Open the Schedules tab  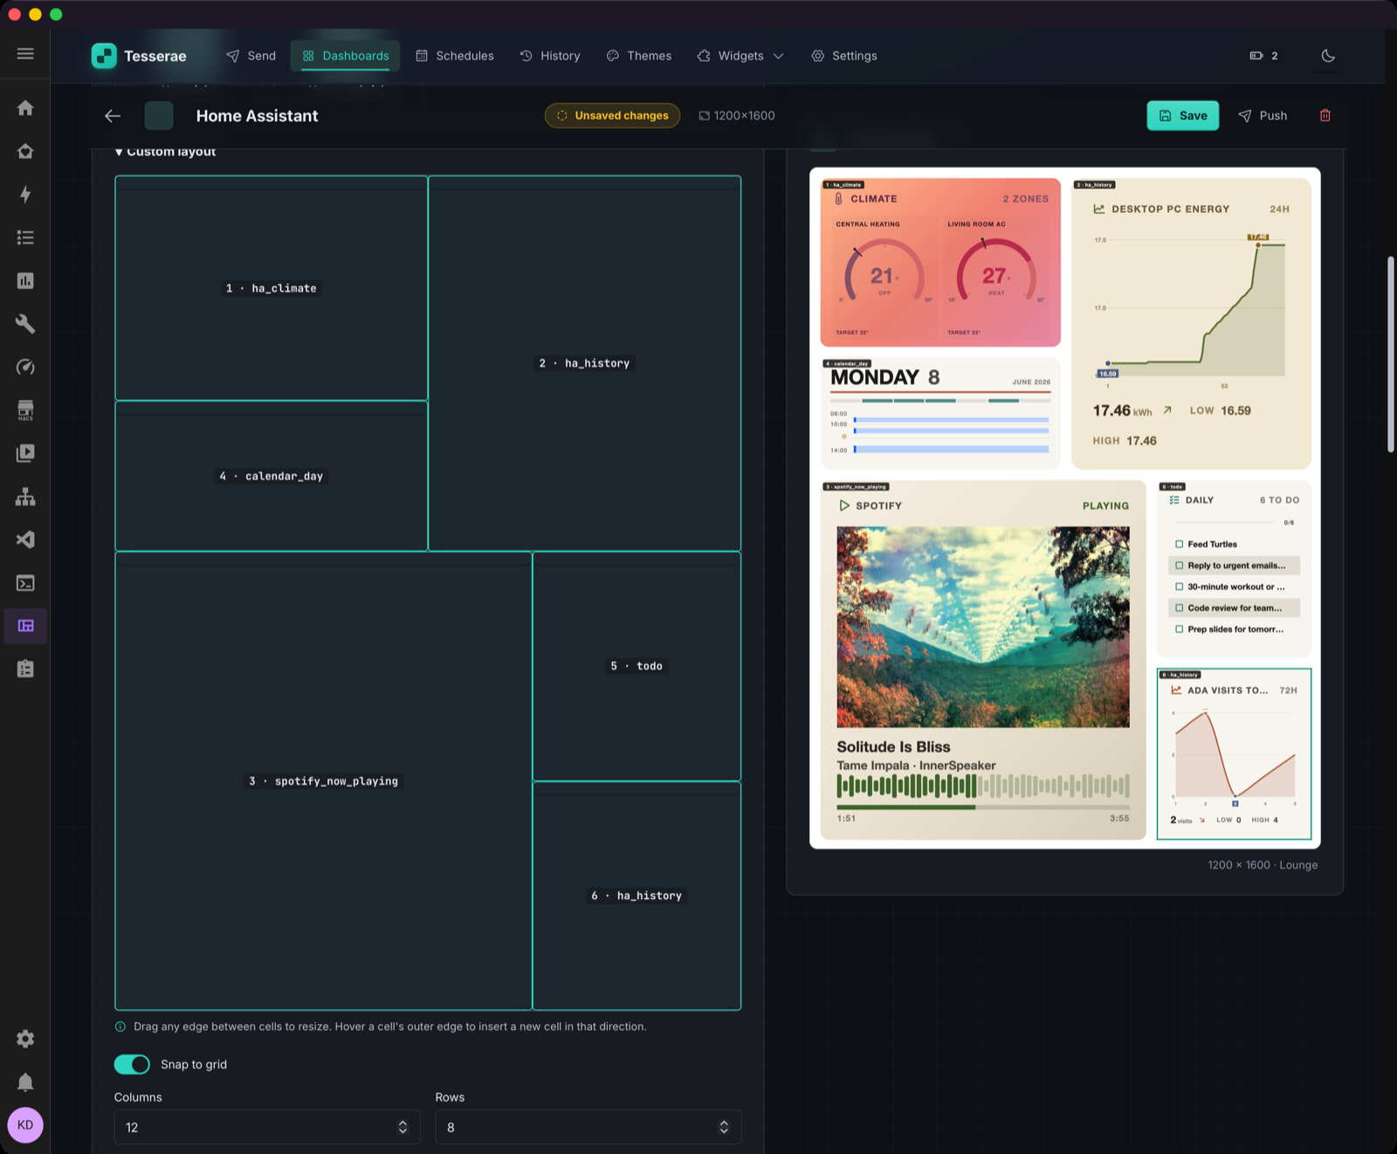pos(455,56)
